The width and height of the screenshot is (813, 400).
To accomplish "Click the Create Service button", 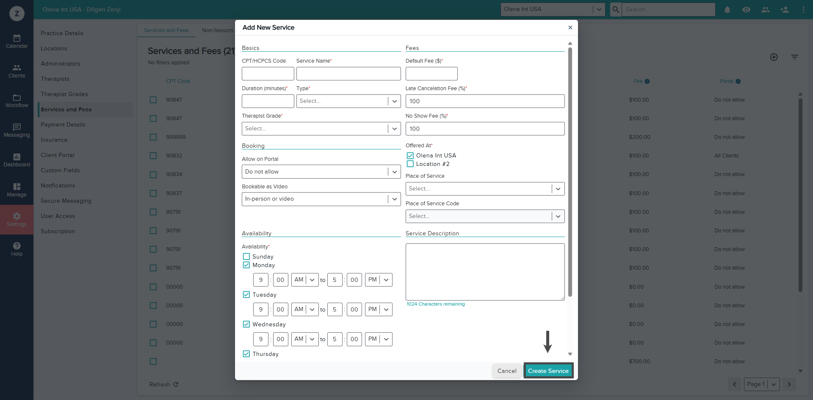I will (x=548, y=371).
